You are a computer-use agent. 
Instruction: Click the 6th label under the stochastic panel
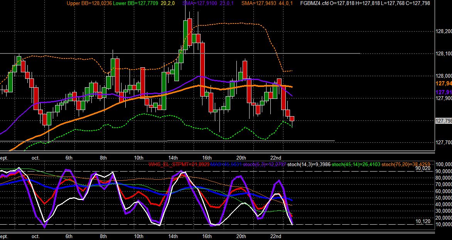pyautogui.click(x=69, y=236)
